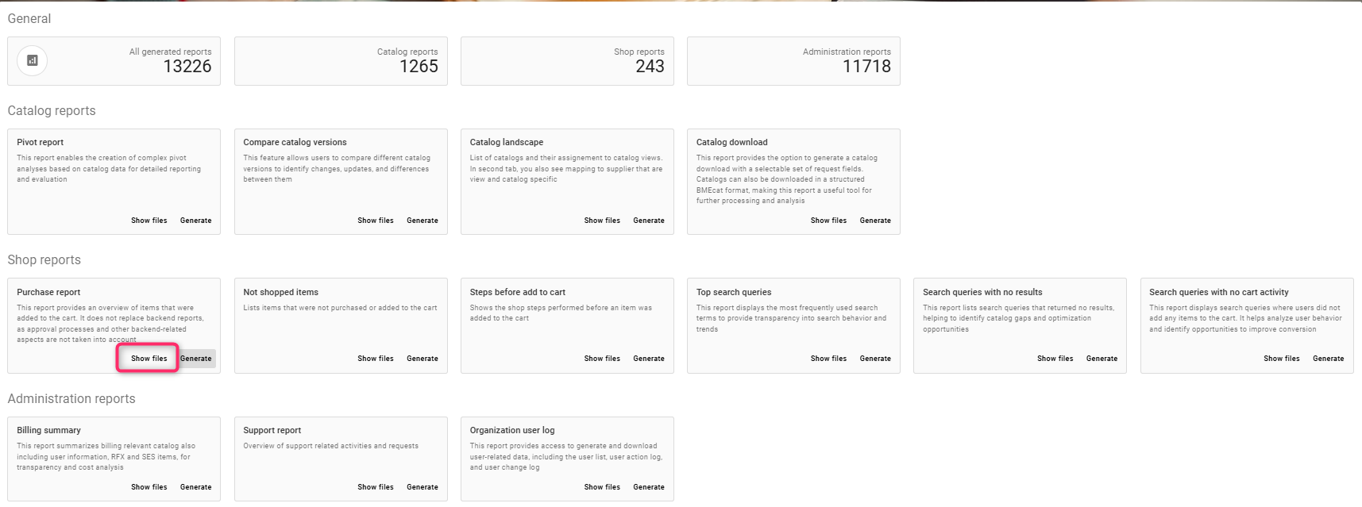The width and height of the screenshot is (1362, 507).
Task: Generate the Purchase report
Action: [196, 359]
